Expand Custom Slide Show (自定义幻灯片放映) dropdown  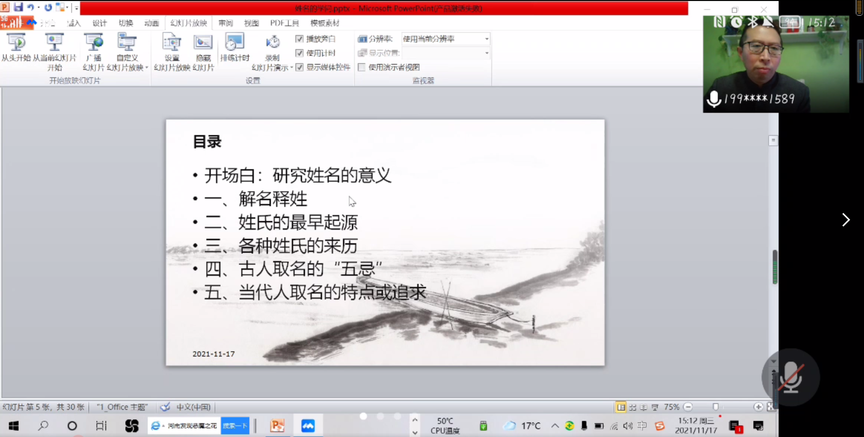(x=128, y=62)
